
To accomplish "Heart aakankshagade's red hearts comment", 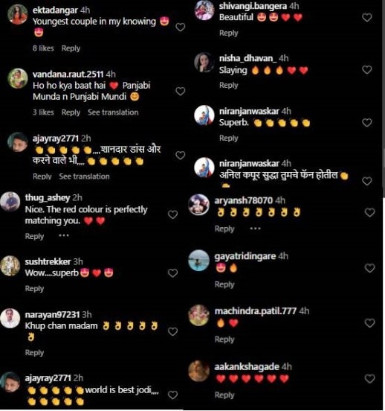I will pyautogui.click(x=369, y=379).
